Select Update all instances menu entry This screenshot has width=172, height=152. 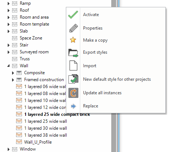[x=102, y=93]
